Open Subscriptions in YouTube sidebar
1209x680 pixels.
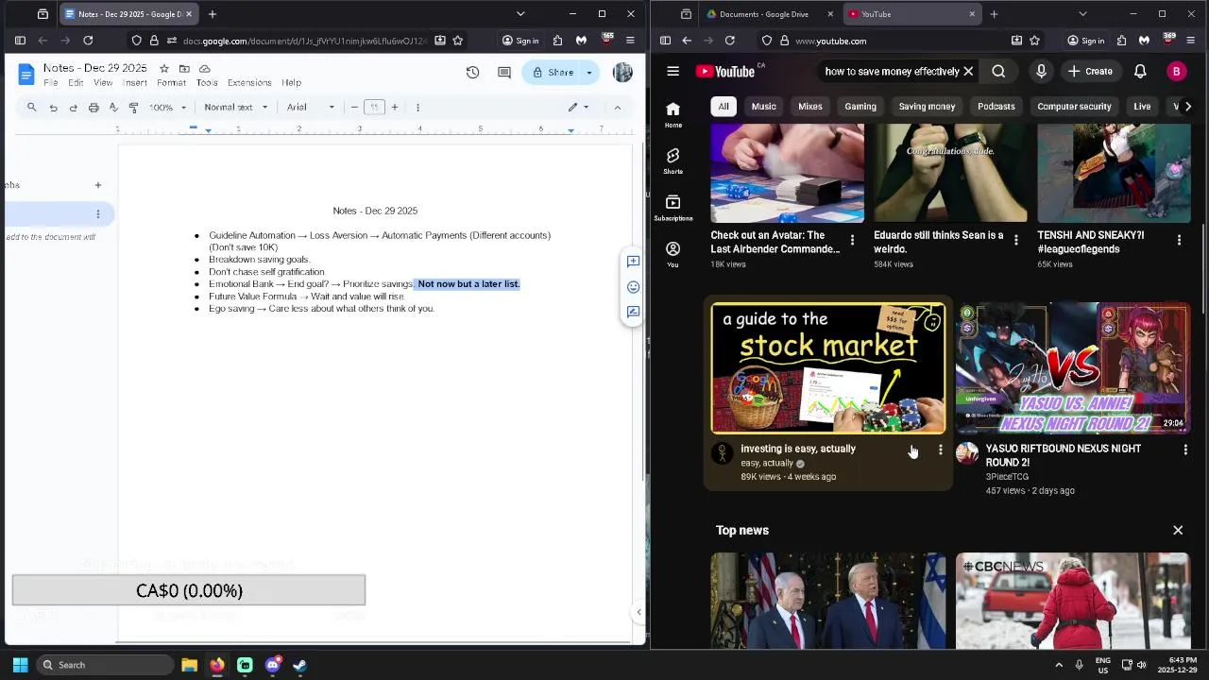[x=673, y=209]
